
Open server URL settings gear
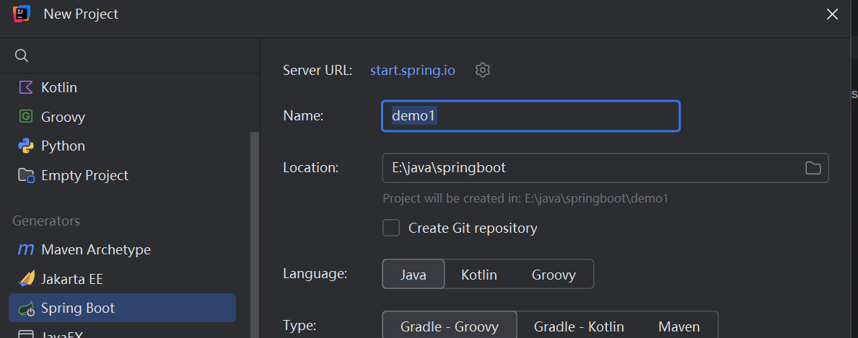483,70
